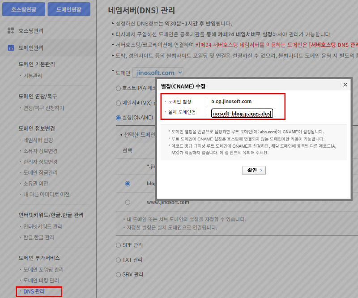Open 소유자 정보변경 link
This screenshot has height=298, width=358.
point(40,151)
